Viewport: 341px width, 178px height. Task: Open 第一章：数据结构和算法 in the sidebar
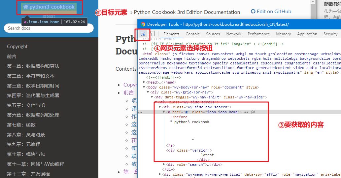click(33, 66)
